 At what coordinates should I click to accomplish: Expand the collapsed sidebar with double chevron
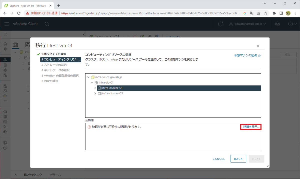click(x=5, y=34)
